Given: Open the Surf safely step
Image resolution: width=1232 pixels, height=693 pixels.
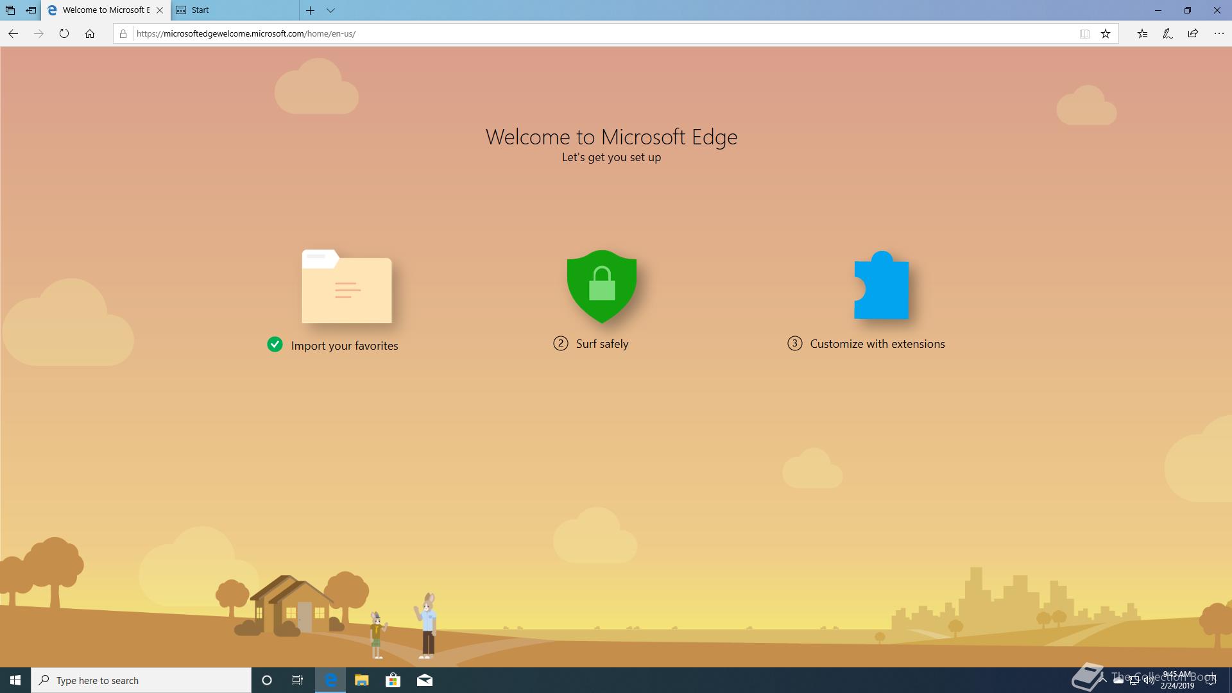Looking at the screenshot, I should (x=602, y=343).
